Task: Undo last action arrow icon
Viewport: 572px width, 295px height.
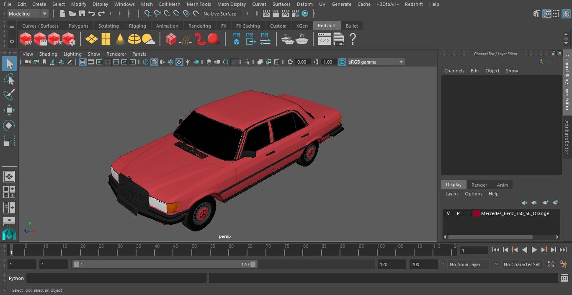Action: coord(91,14)
